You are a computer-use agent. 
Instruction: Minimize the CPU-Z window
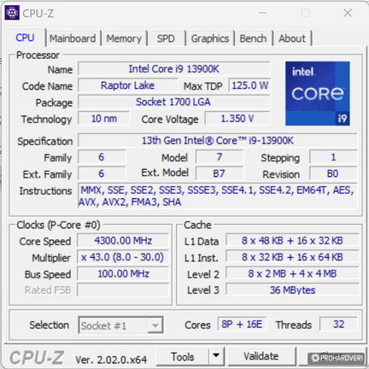[x=262, y=13]
